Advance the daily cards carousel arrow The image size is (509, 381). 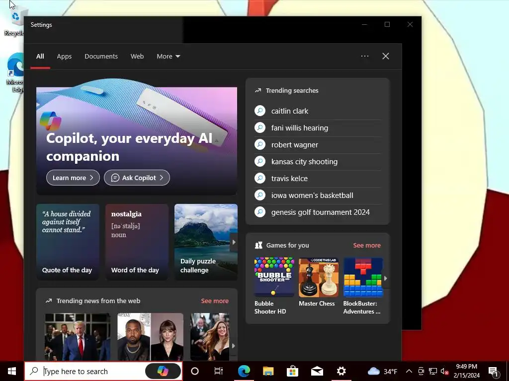[x=234, y=242]
